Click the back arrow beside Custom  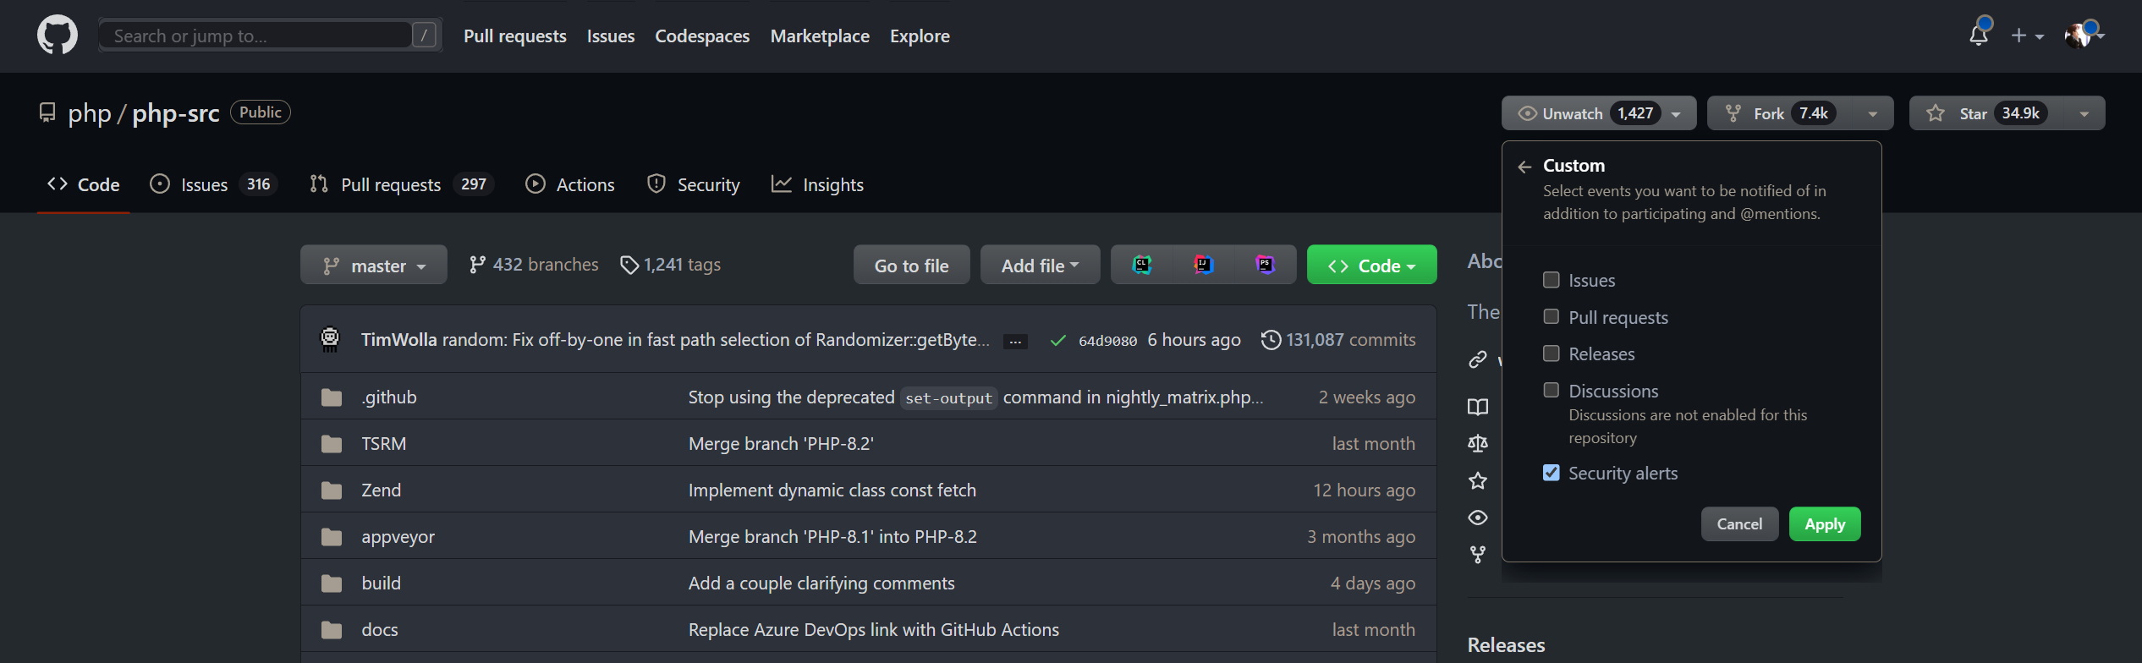tap(1524, 167)
